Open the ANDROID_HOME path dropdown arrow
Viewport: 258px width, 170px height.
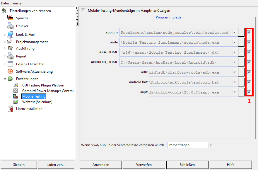click(235, 62)
